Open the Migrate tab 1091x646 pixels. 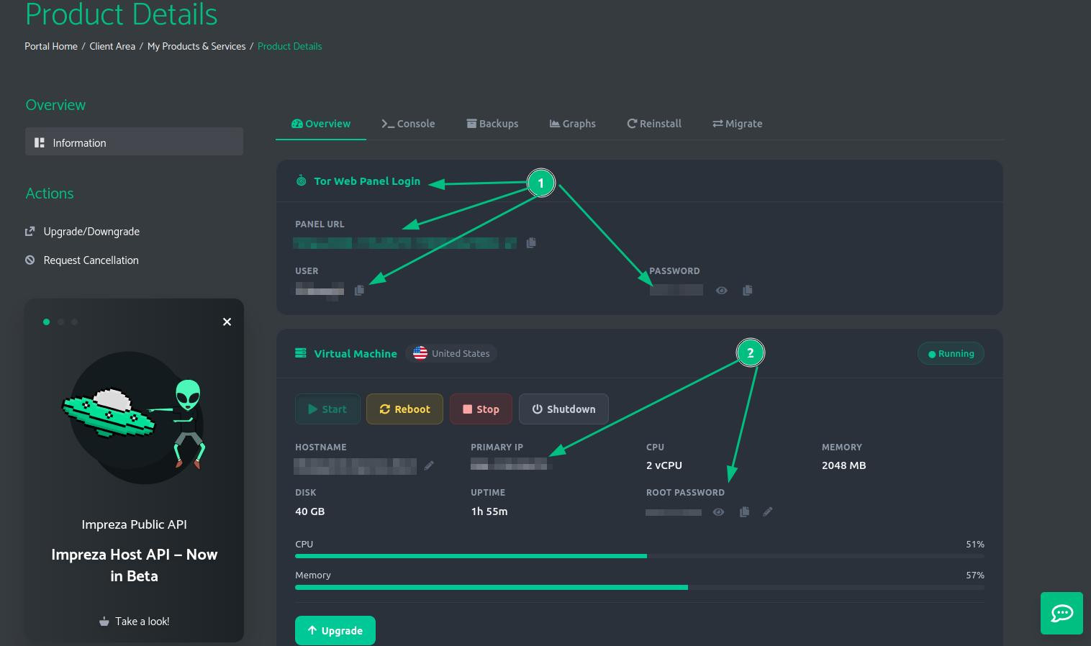[x=738, y=124]
